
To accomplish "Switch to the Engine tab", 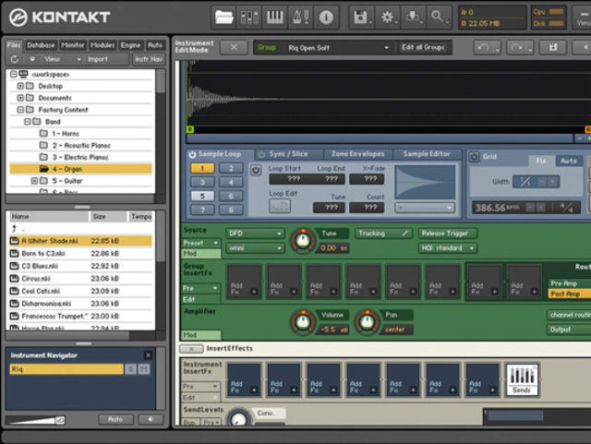I will coord(130,45).
